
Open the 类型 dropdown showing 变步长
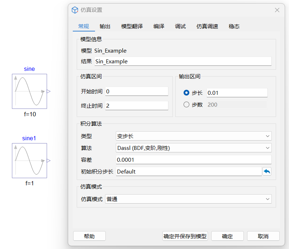194,136
